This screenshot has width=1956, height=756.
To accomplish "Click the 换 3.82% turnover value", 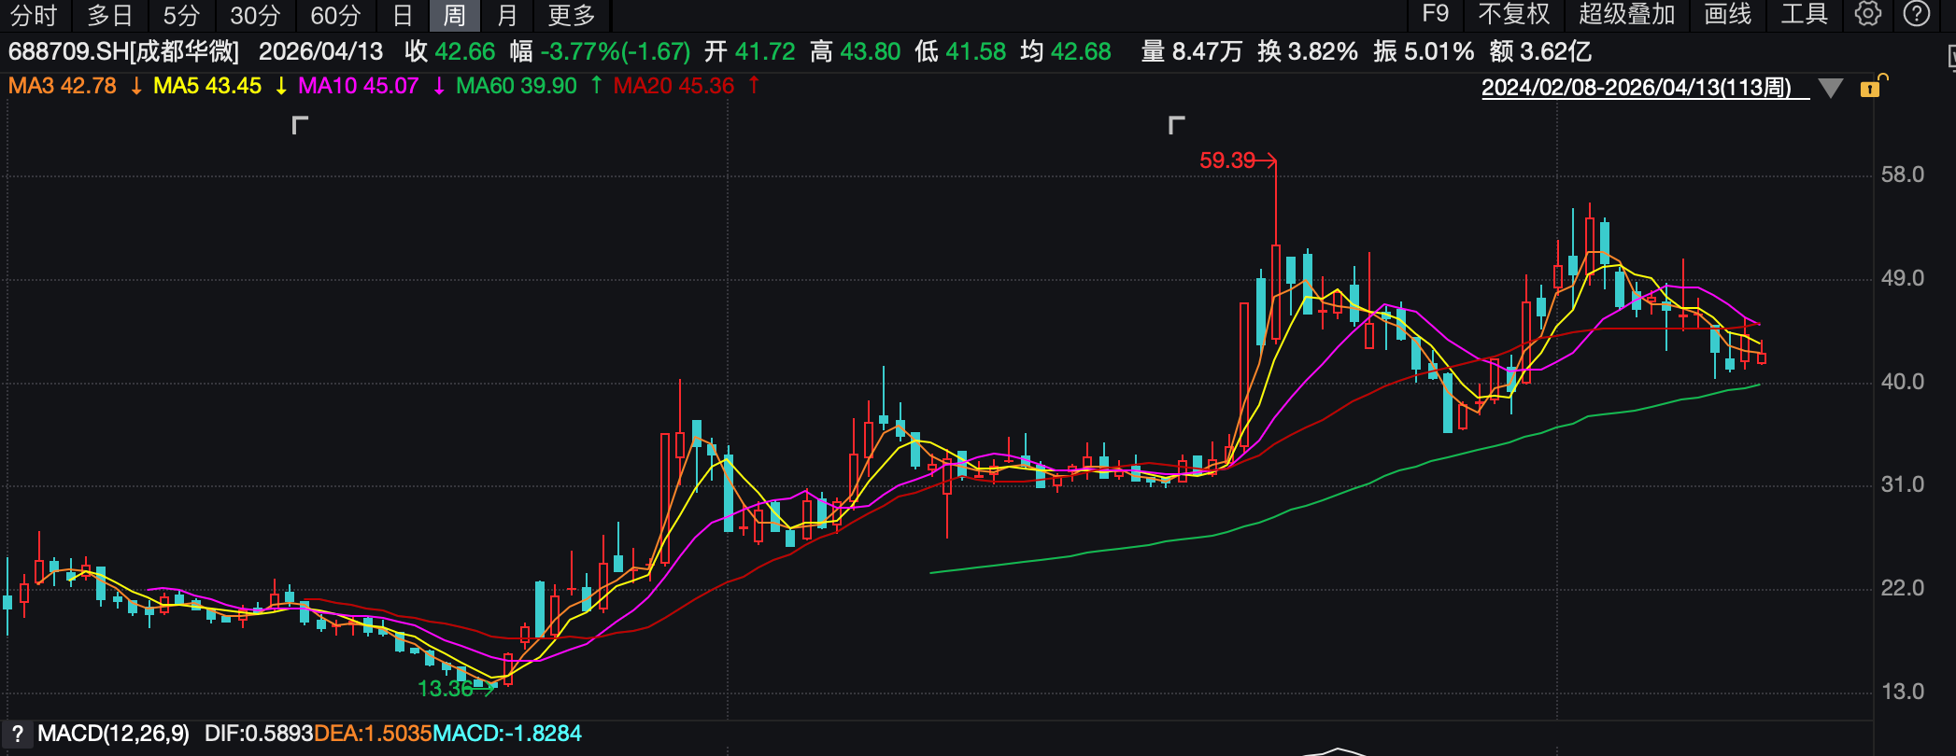I will [x=1308, y=51].
